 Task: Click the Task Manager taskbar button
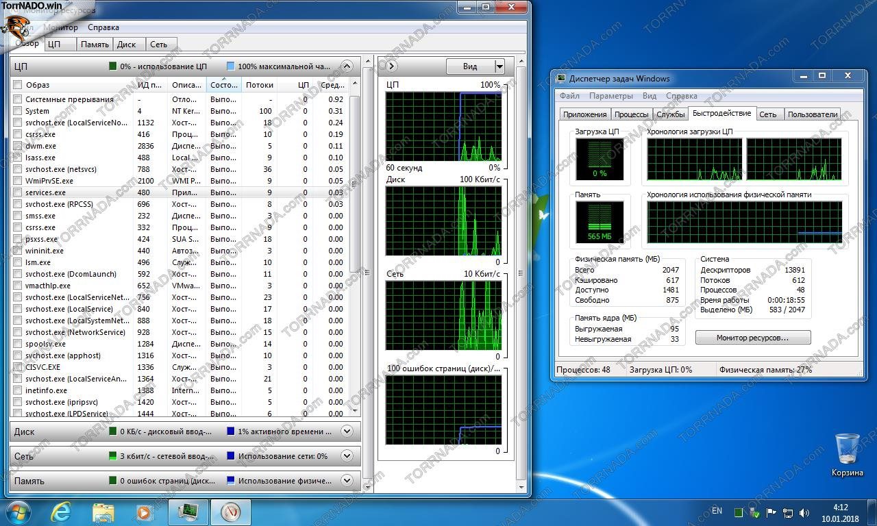coord(188,512)
